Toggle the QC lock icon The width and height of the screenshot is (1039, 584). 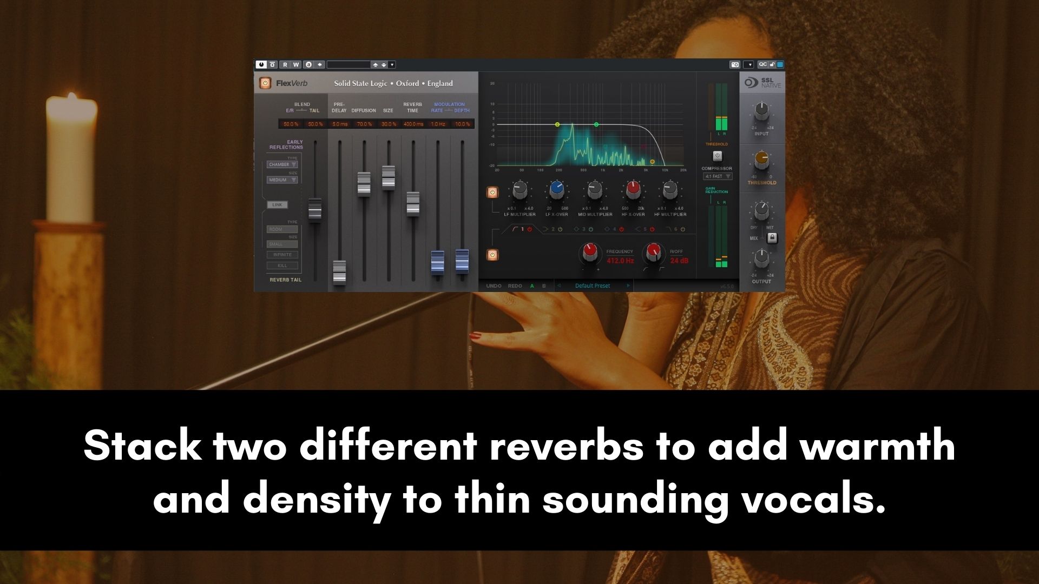tap(772, 64)
